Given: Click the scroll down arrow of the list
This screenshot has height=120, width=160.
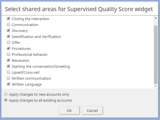Looking at the screenshot, I should click(156, 86).
